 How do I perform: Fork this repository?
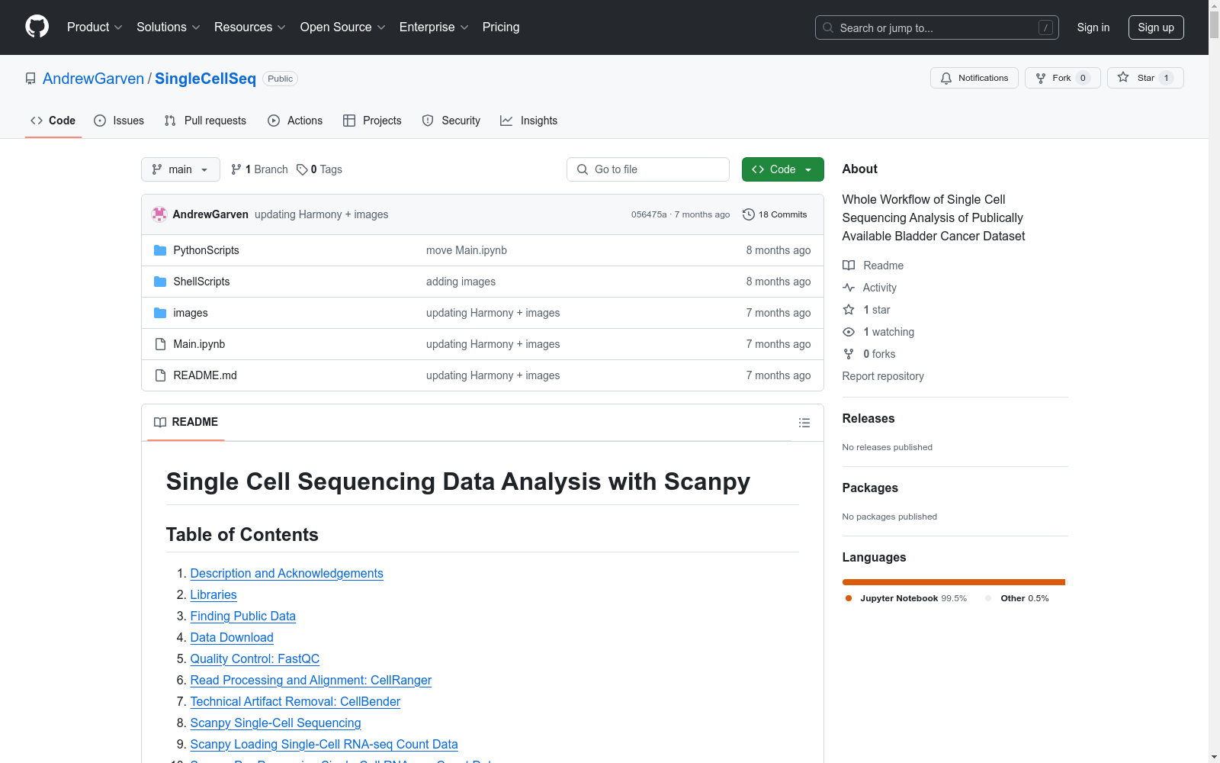pyautogui.click(x=1063, y=78)
